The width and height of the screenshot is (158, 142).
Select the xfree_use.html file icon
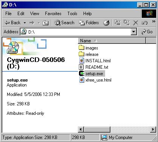click(x=82, y=80)
